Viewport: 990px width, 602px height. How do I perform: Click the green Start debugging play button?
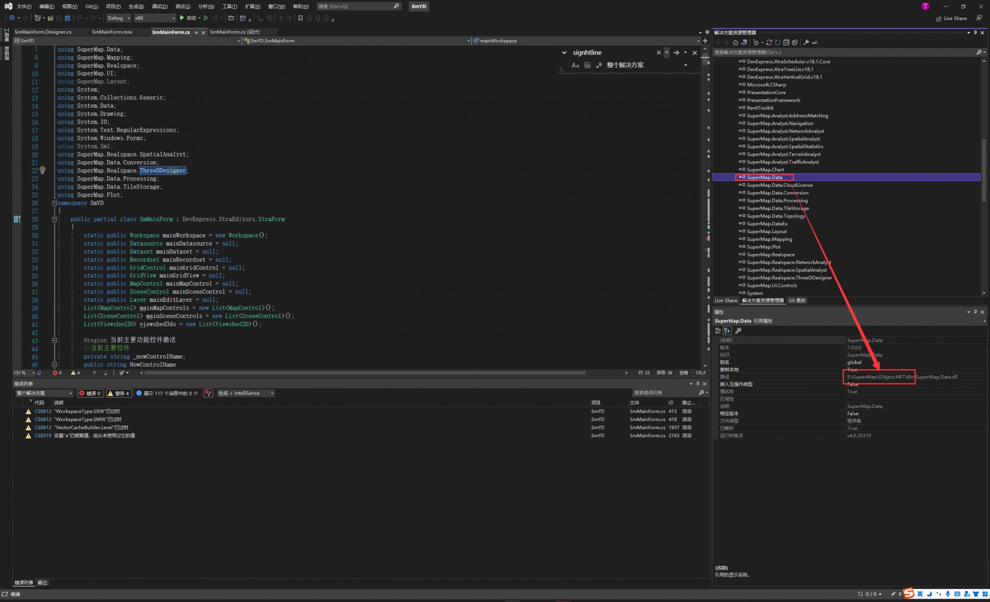coord(182,18)
